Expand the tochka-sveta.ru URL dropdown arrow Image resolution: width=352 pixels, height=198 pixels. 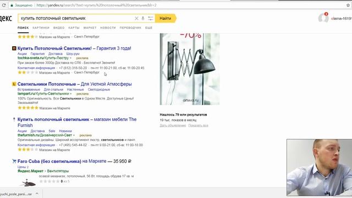70,58
